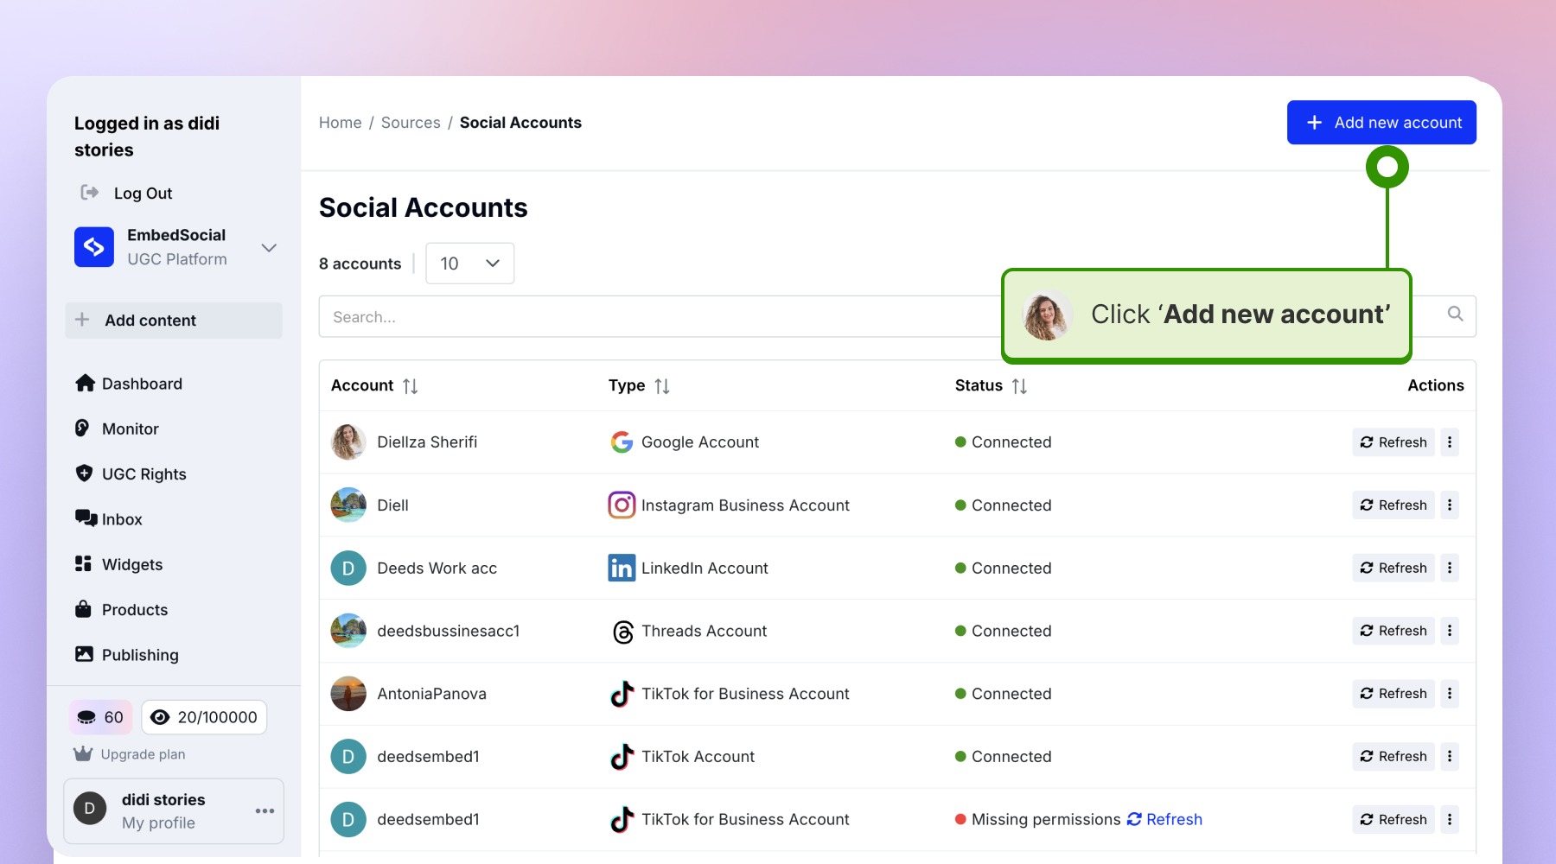
Task: Click the Log Out icon
Action: (x=89, y=193)
